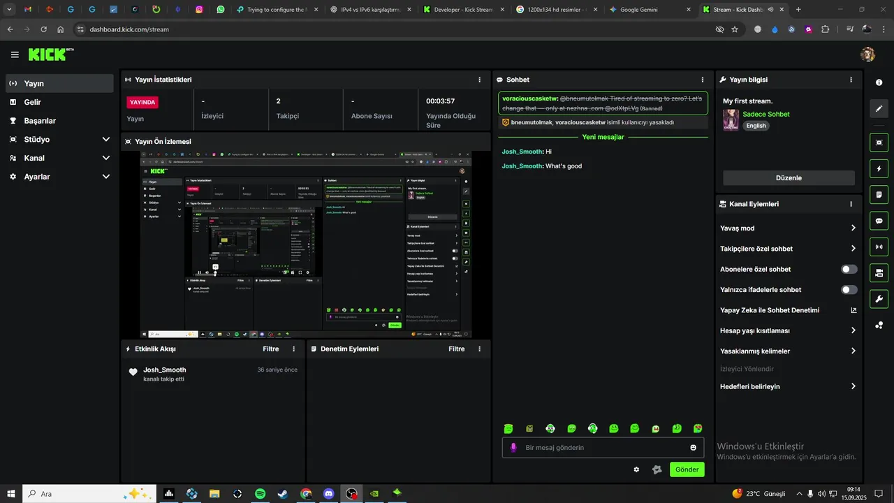The width and height of the screenshot is (894, 503).
Task: Select Gelir in the sidebar
Action: coord(59,102)
